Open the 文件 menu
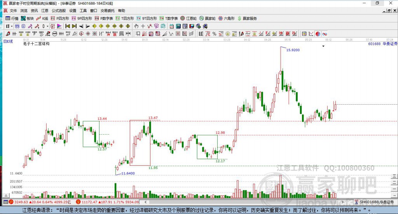Image resolution: width=398 pixels, height=214 pixels. pos(13,11)
